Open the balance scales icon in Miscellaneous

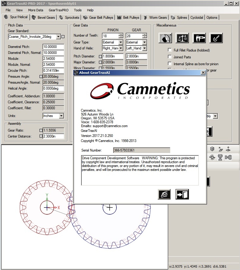click(x=182, y=38)
